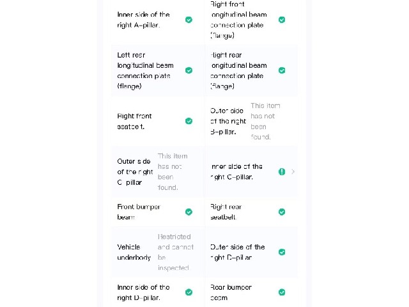This screenshot has width=409, height=307.
Task: Open the inner side of right C-pillar row
Action: click(x=251, y=172)
